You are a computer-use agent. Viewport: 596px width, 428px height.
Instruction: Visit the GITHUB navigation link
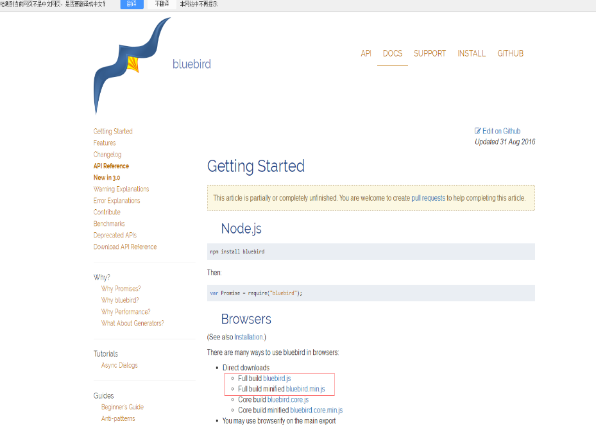[x=510, y=54]
